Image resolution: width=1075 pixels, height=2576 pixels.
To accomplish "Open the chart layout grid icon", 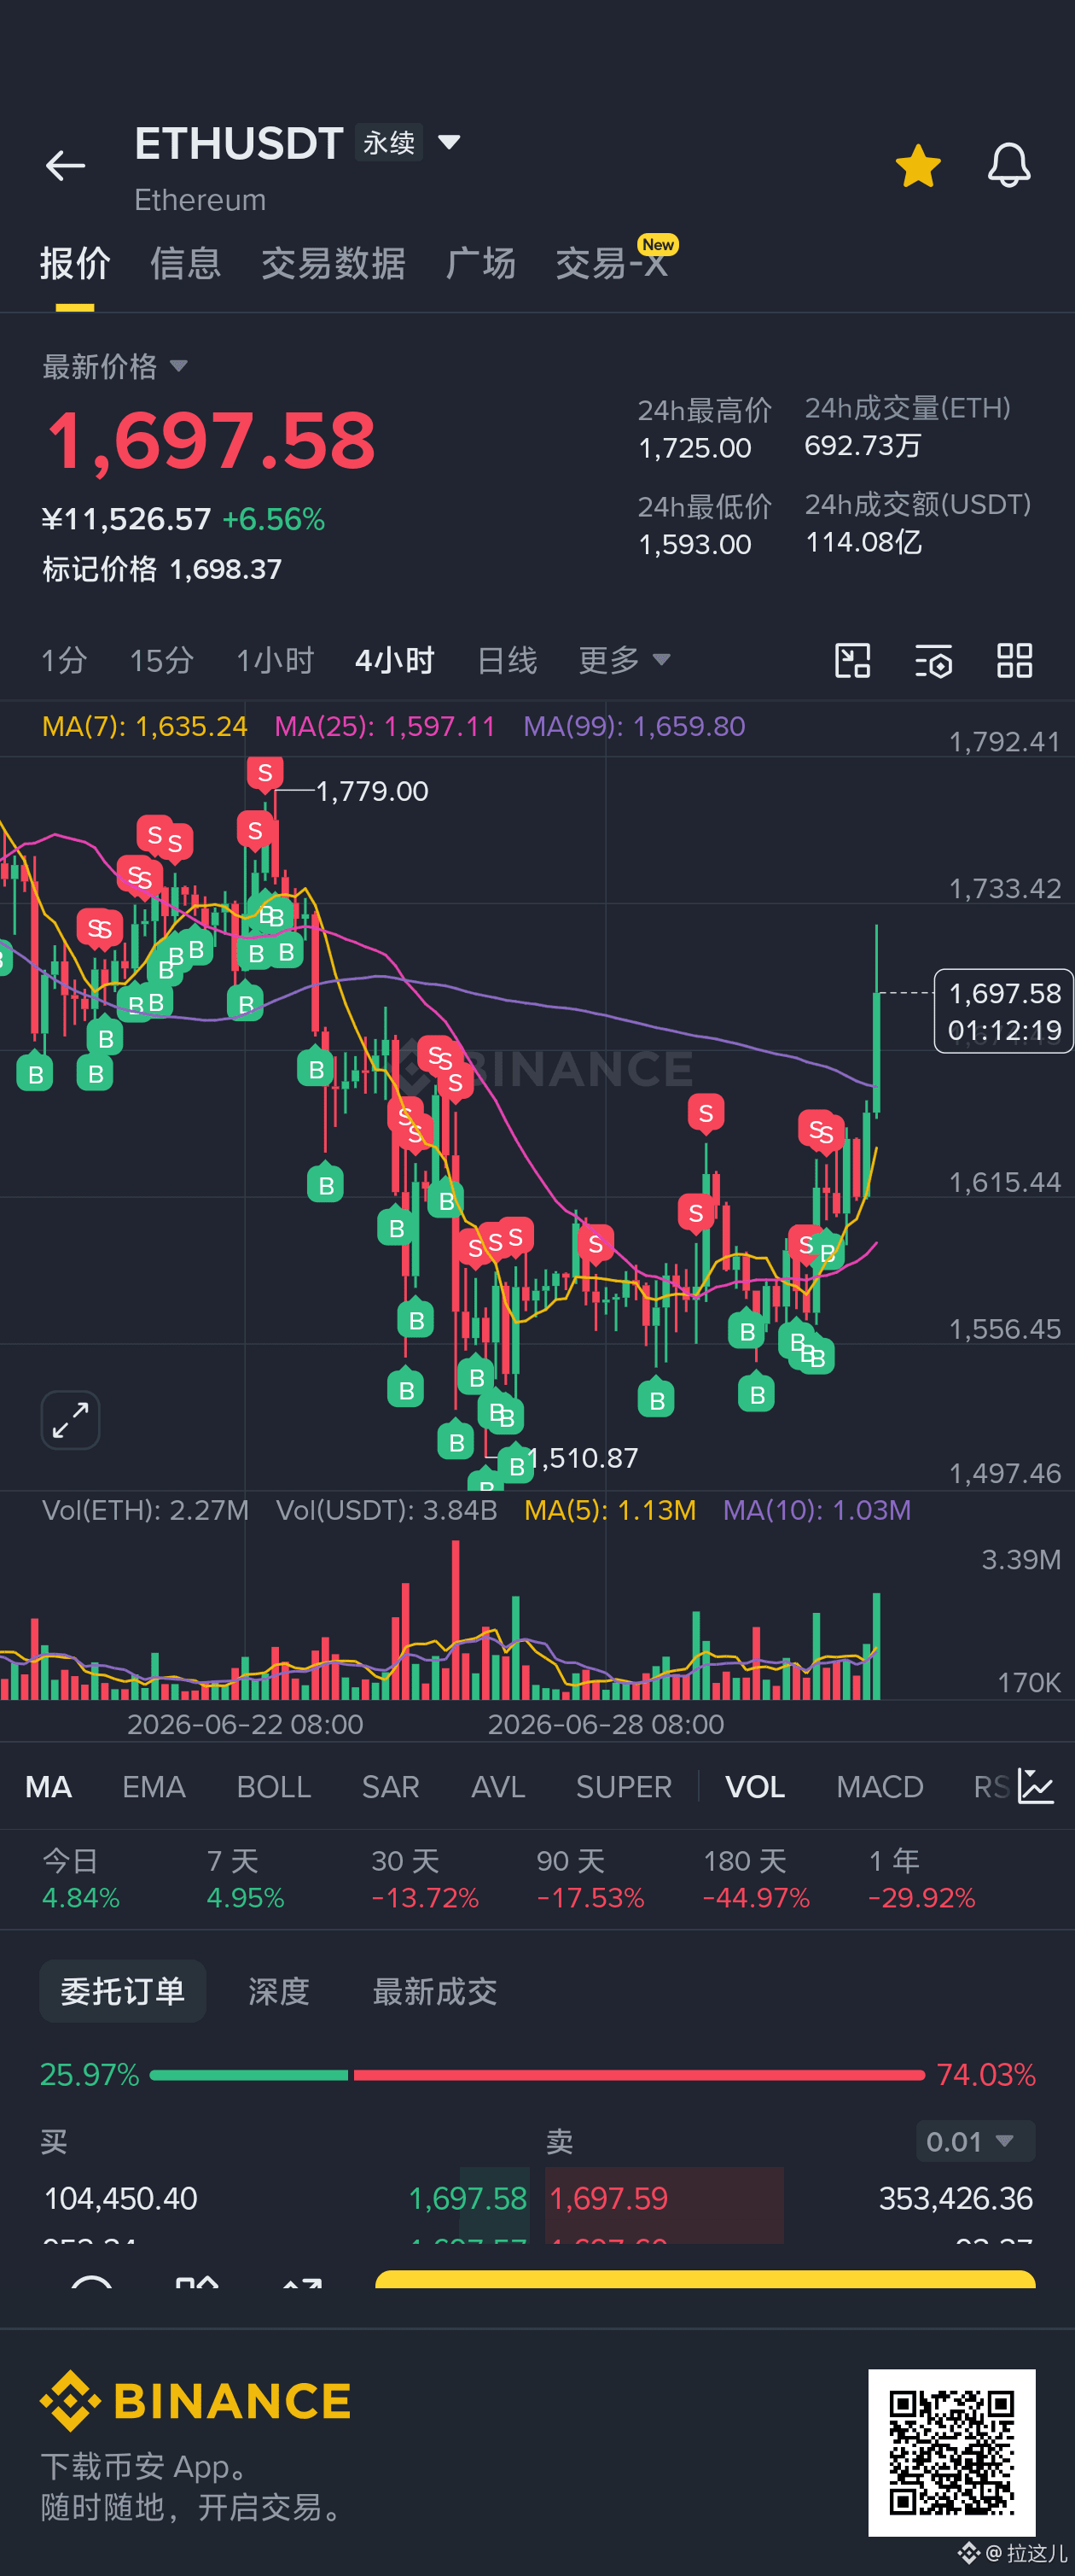I will point(1014,661).
